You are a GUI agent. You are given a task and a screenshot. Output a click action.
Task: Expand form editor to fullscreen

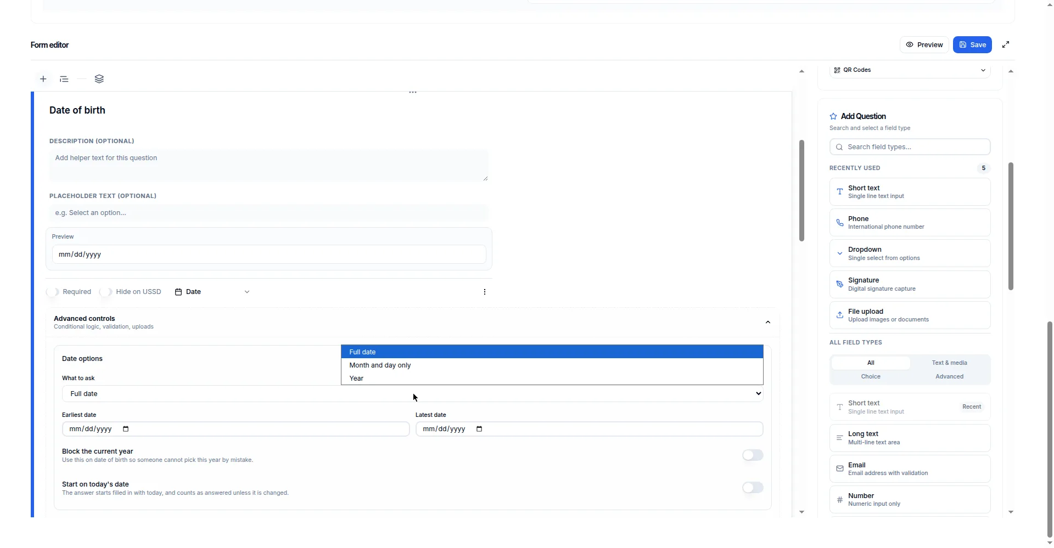pyautogui.click(x=1006, y=45)
